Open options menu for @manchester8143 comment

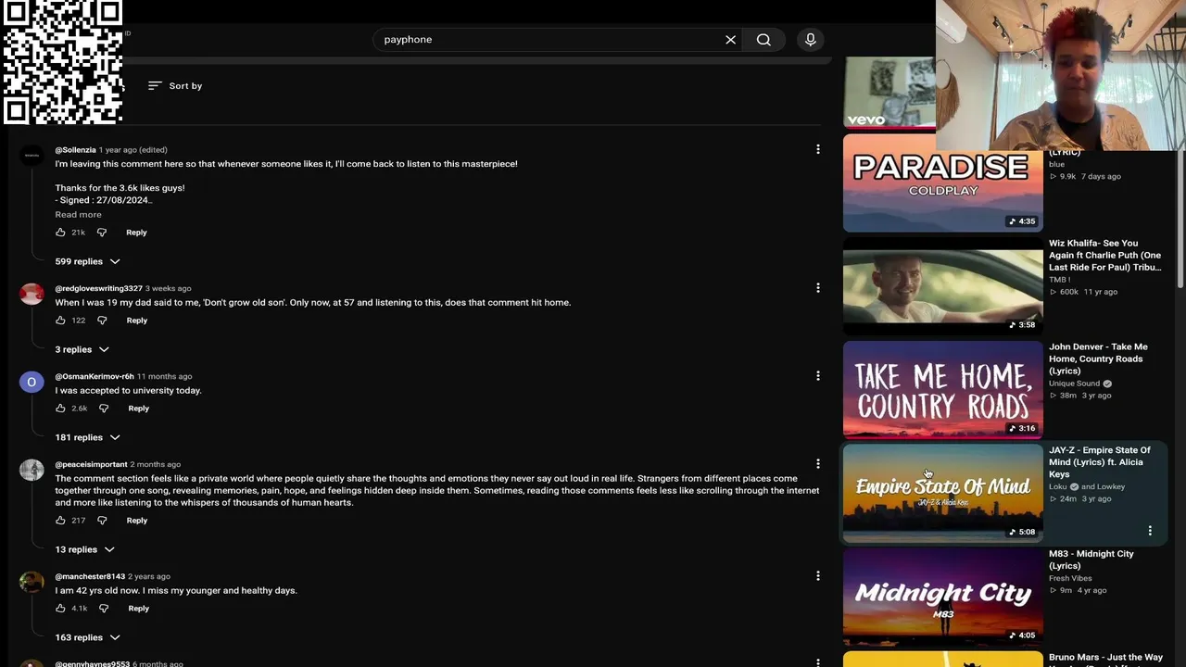pos(817,576)
